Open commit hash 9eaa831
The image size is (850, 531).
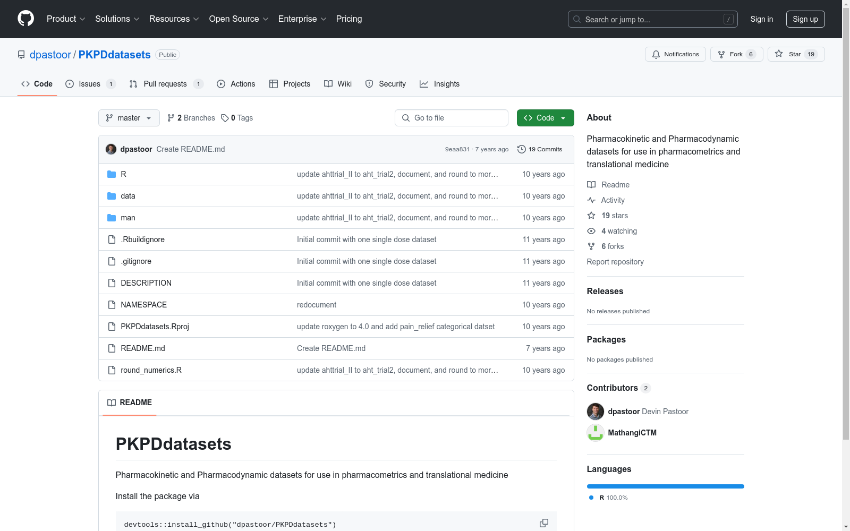tap(457, 149)
